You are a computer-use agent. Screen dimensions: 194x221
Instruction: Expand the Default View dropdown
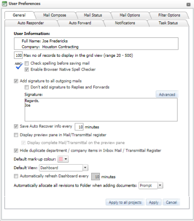pyautogui.click(x=85, y=168)
